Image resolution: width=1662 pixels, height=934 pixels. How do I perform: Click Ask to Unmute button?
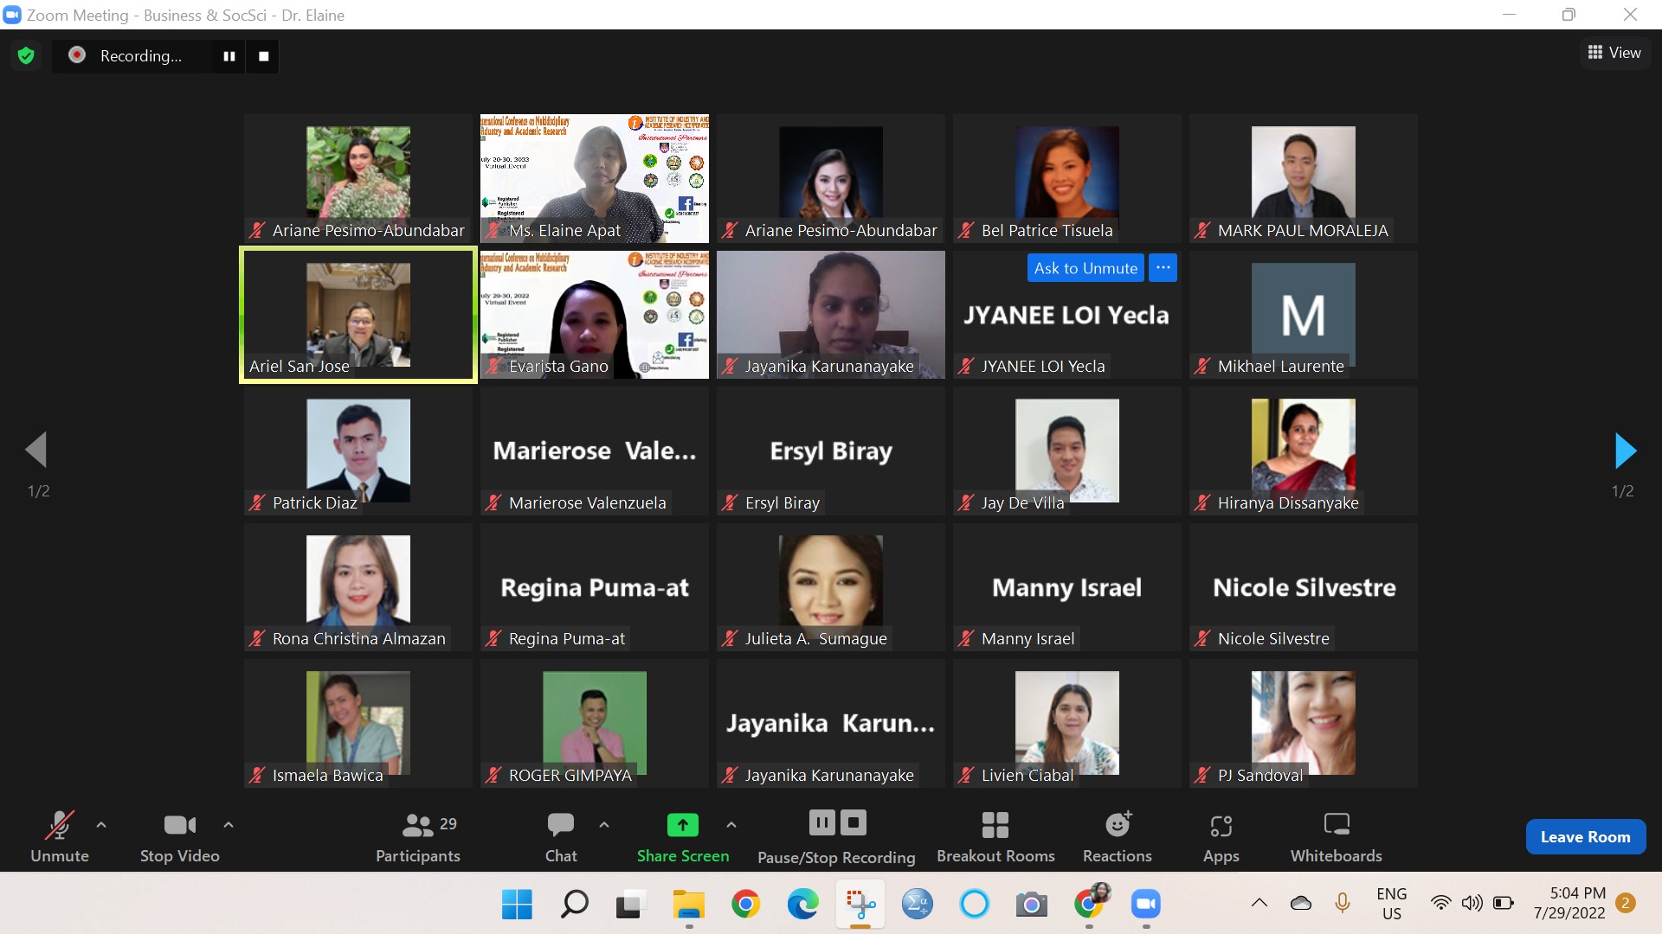point(1085,268)
